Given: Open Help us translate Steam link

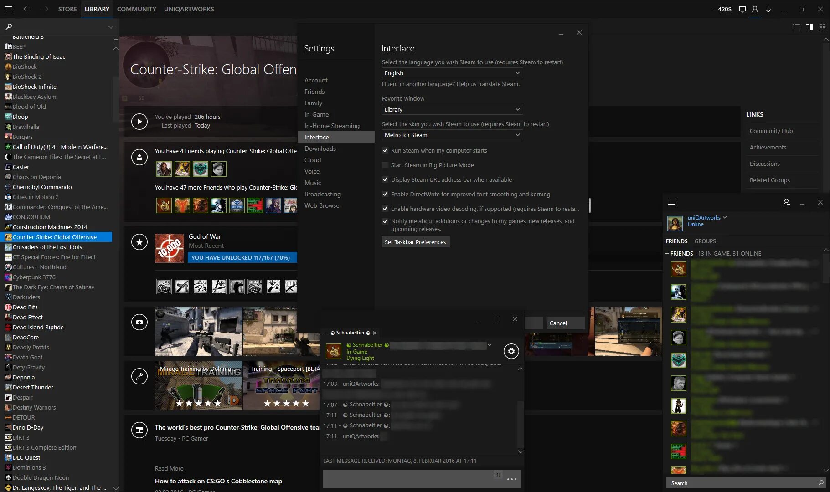Looking at the screenshot, I should [x=451, y=84].
